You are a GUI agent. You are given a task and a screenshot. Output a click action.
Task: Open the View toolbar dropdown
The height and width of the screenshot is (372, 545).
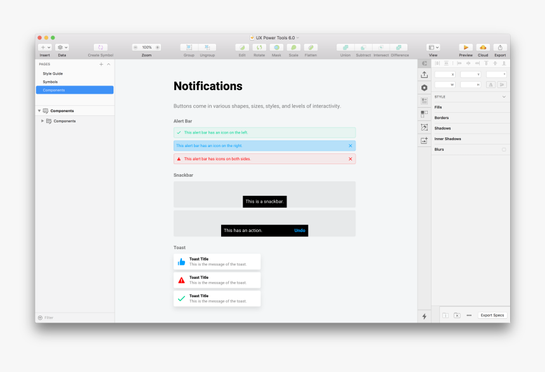pyautogui.click(x=433, y=48)
